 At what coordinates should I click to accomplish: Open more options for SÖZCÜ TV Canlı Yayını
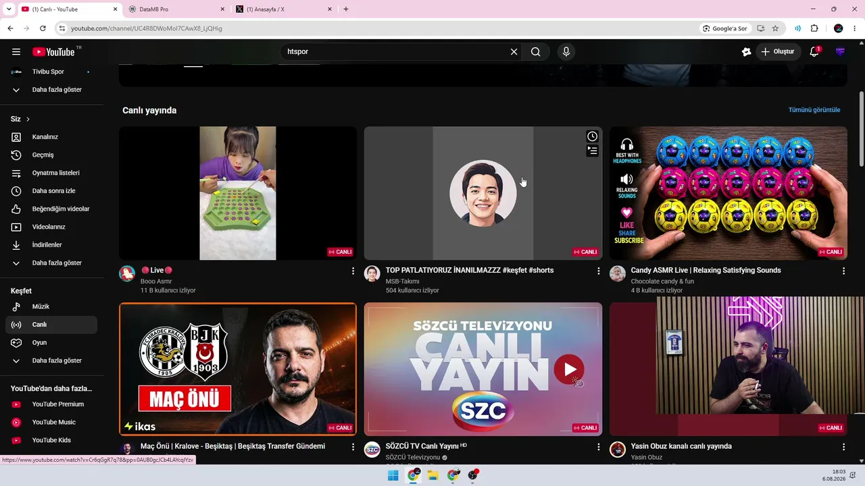point(598,447)
